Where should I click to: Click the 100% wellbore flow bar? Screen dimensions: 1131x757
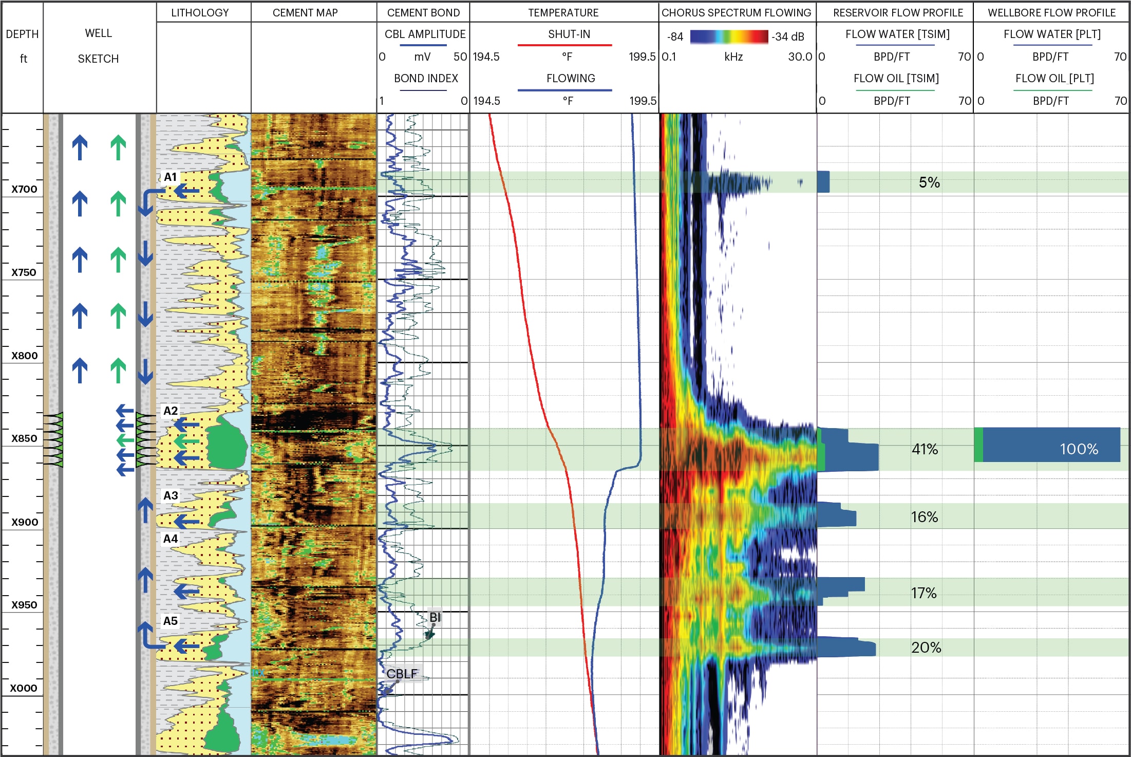(1050, 445)
